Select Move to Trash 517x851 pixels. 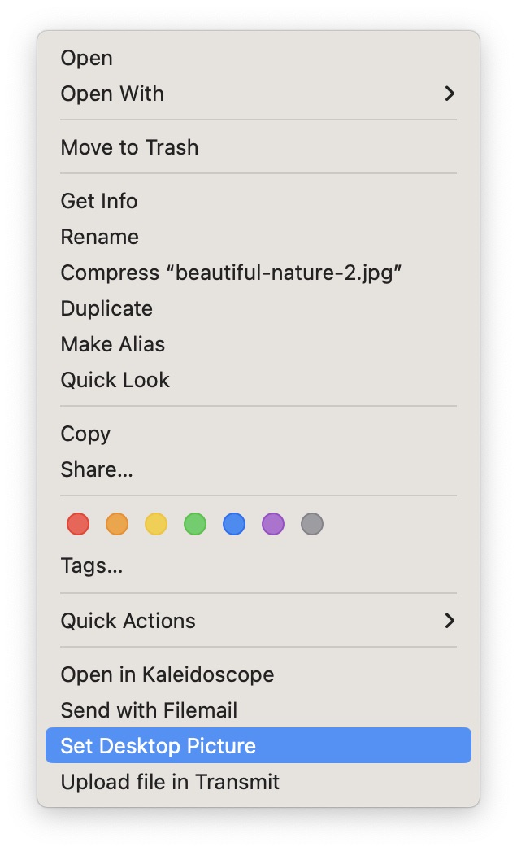[x=129, y=148]
